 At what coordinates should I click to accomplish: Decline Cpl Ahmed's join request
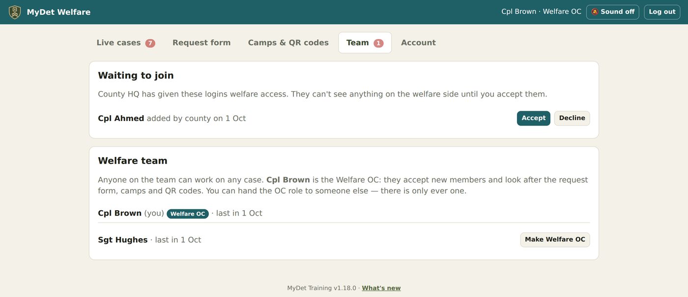click(x=572, y=118)
